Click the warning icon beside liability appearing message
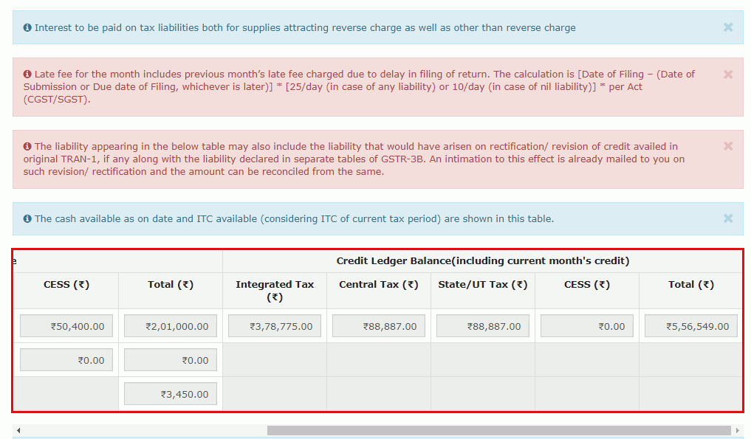Viewport: 751px width, 439px height. 27,147
